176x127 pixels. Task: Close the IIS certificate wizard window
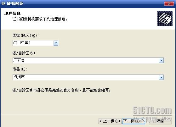(x=169, y=3)
